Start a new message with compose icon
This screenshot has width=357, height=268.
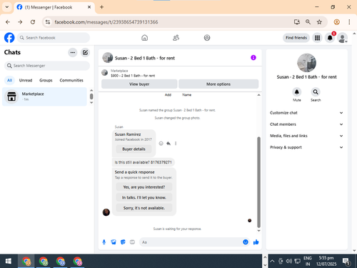click(x=85, y=52)
